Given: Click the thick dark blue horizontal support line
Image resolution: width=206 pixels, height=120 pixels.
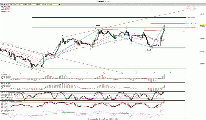Looking at the screenshot, I should (x=109, y=68).
